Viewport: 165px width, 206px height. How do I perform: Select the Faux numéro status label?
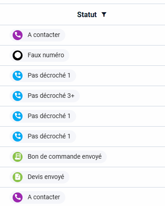tap(46, 55)
